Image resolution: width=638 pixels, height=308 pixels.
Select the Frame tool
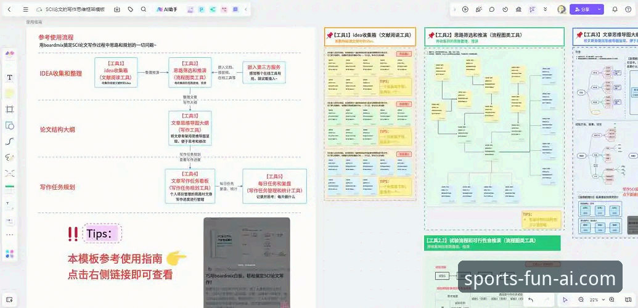tap(10, 109)
